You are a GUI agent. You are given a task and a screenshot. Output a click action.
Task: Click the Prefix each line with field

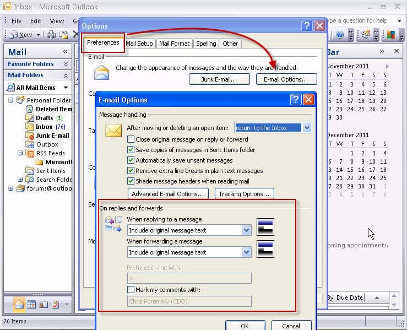pyautogui.click(x=189, y=278)
